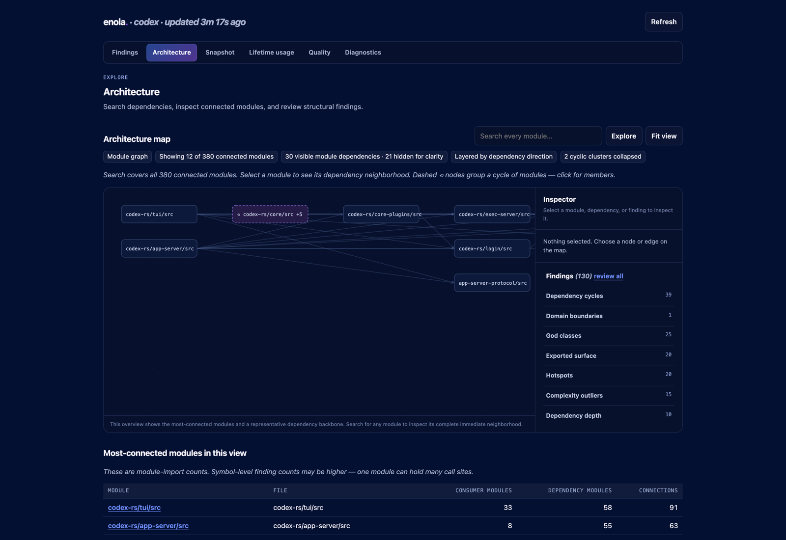Screen dimensions: 786x540
Task: Open Hotspots findings row
Action: pos(609,376)
